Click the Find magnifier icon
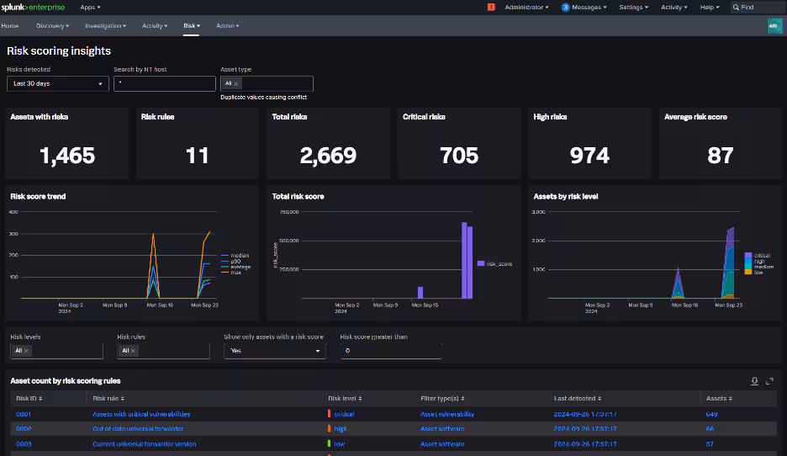 737,7
